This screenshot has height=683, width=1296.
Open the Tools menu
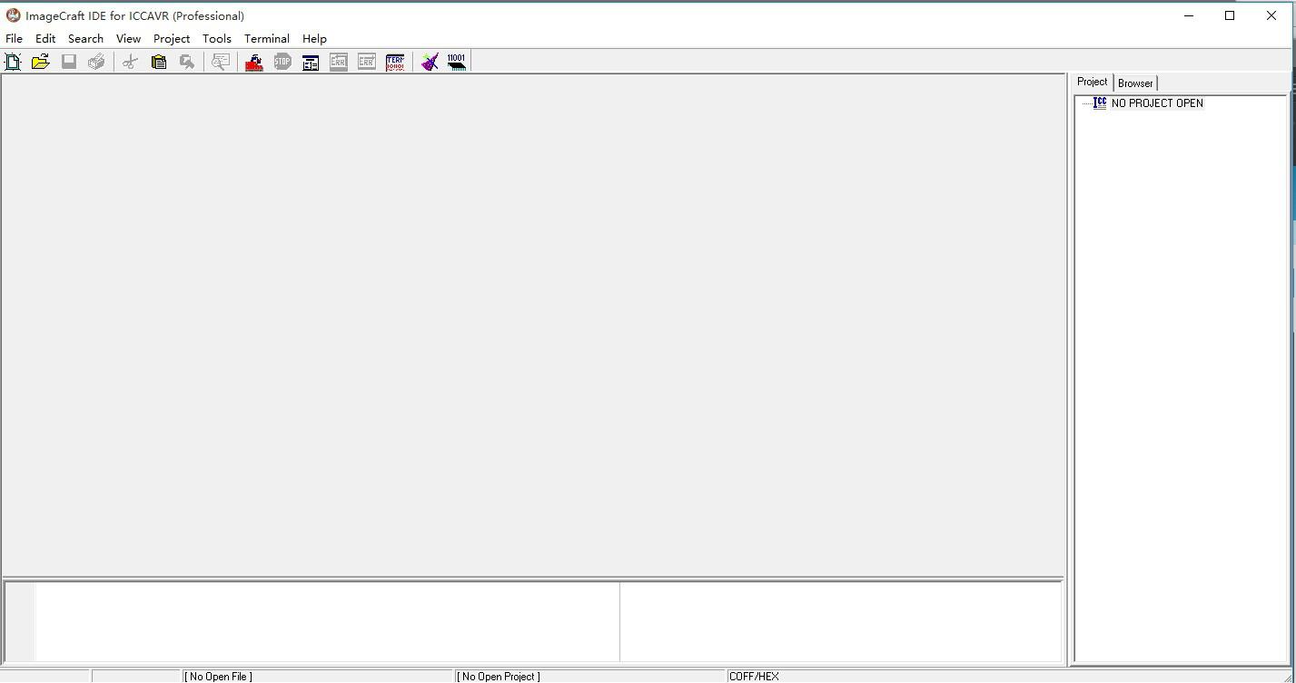click(x=217, y=39)
